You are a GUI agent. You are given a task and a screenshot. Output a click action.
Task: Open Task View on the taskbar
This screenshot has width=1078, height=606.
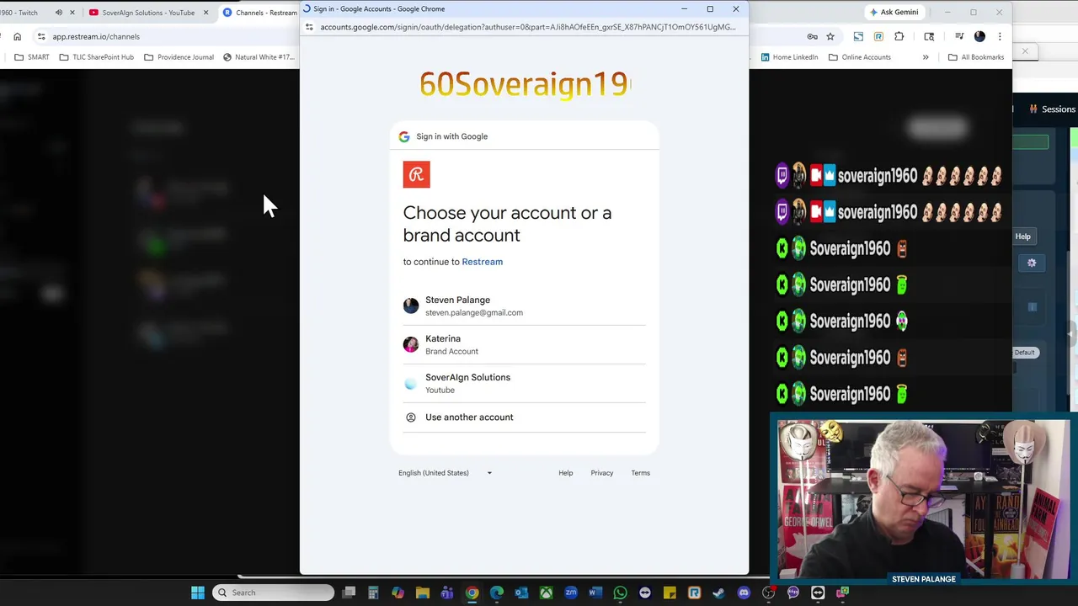(349, 593)
